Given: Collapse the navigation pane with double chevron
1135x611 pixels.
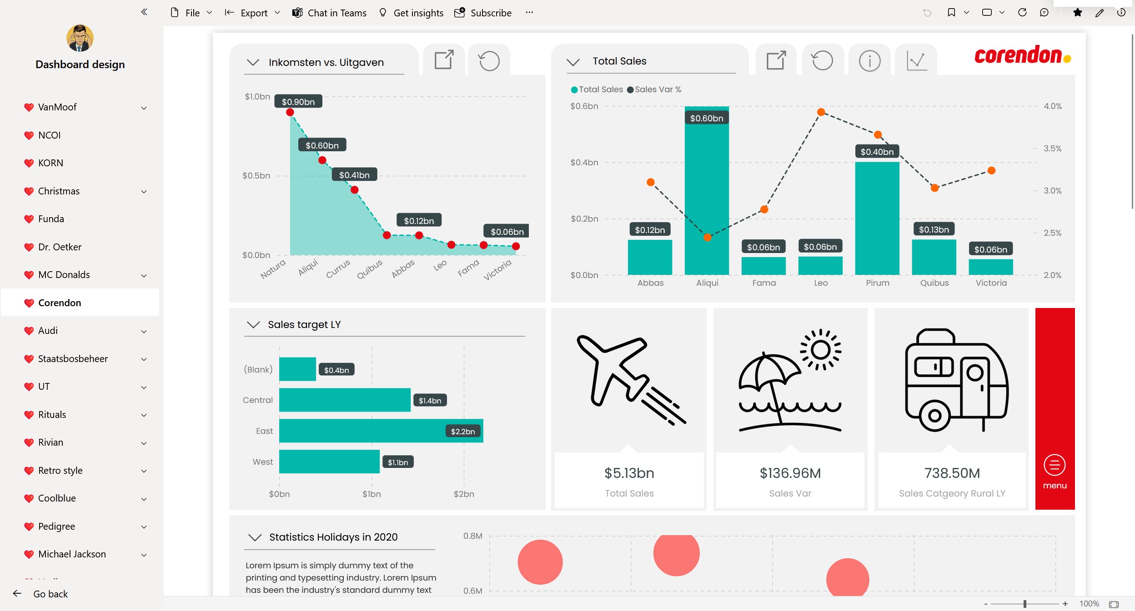Looking at the screenshot, I should pyautogui.click(x=144, y=12).
